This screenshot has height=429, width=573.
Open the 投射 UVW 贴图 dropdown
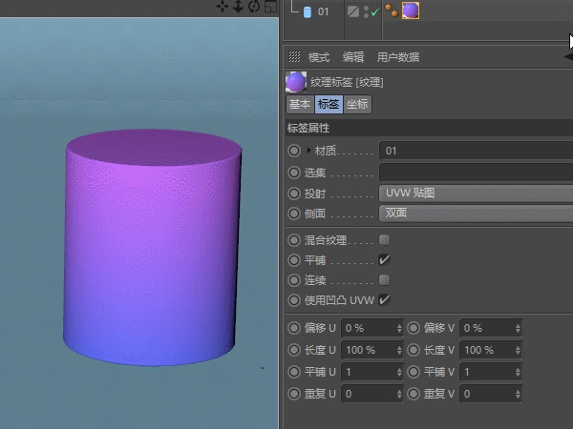click(x=476, y=193)
